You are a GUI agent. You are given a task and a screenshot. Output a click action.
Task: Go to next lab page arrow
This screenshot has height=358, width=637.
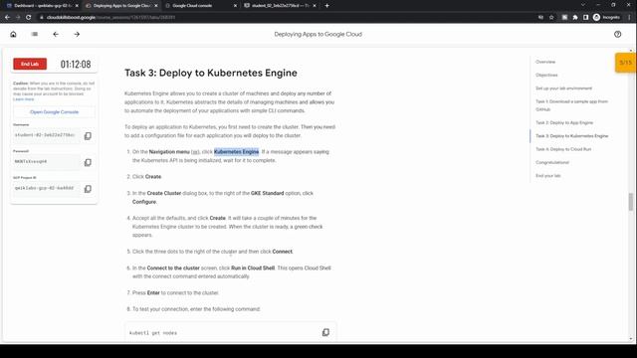pyautogui.click(x=77, y=34)
